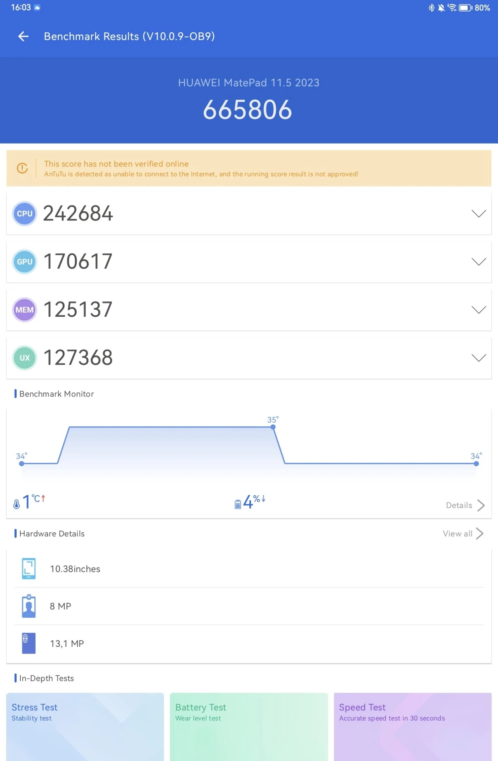Tap the CPU score 242684
This screenshot has height=761, width=498.
tap(78, 214)
